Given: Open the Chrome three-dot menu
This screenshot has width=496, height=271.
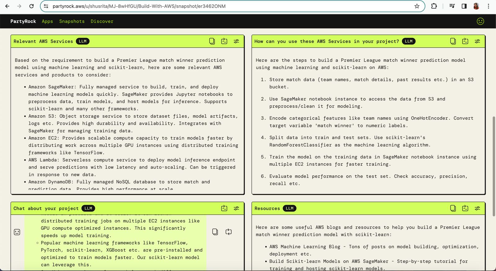Looking at the screenshot, I should tap(488, 6).
